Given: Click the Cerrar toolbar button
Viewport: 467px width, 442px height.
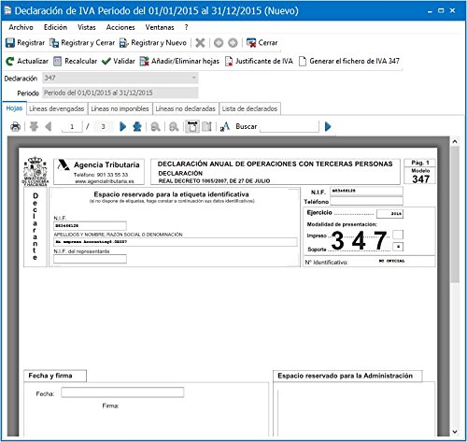Looking at the screenshot, I should coord(262,43).
